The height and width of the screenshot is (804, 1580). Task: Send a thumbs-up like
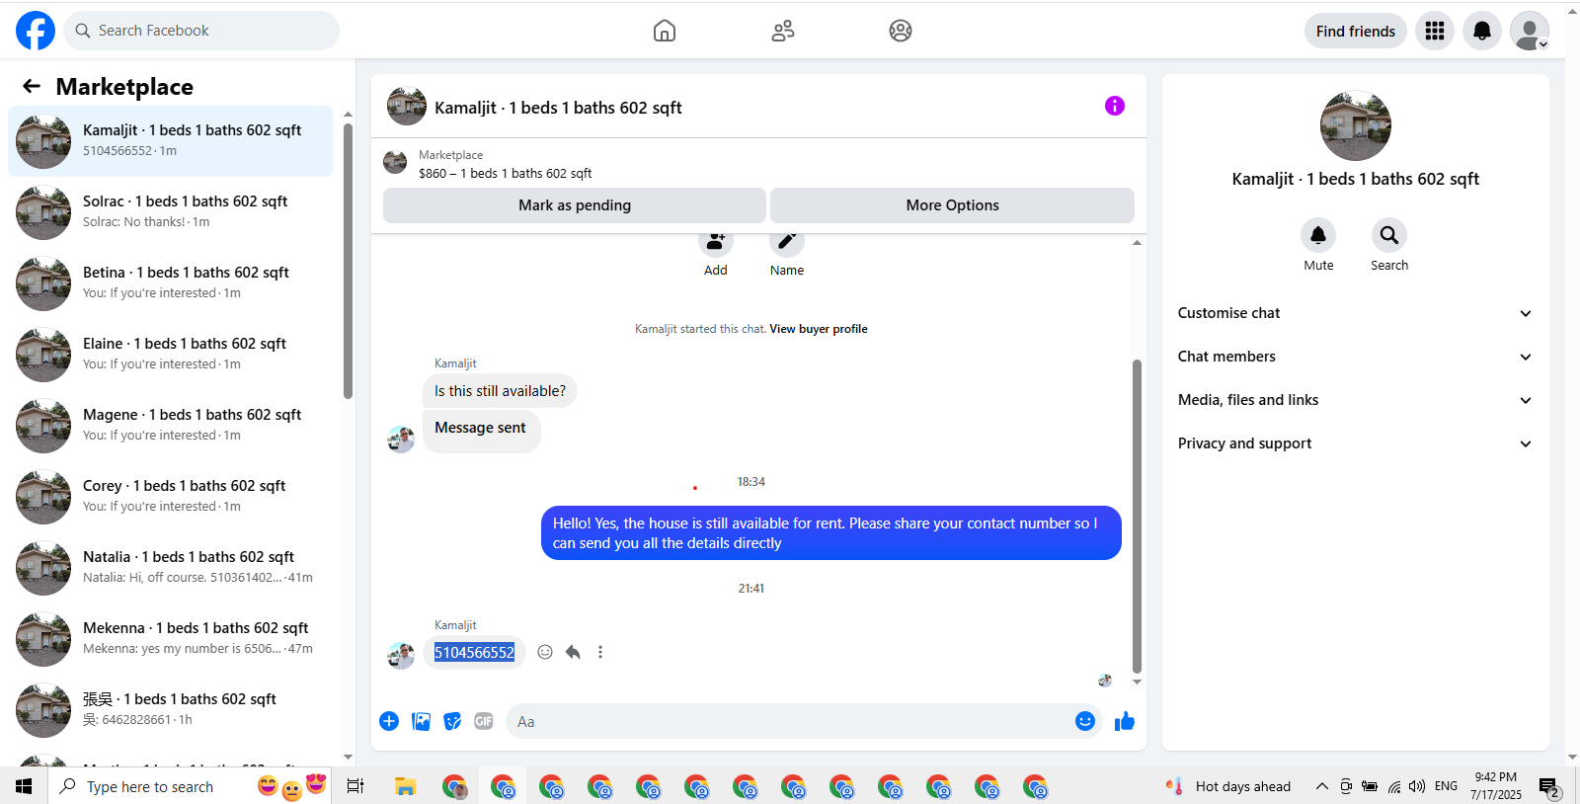tap(1125, 721)
